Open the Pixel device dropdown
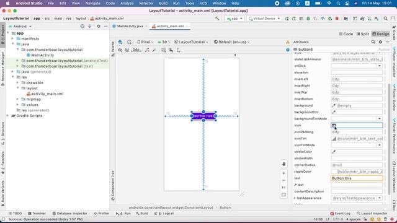 [x=145, y=42]
